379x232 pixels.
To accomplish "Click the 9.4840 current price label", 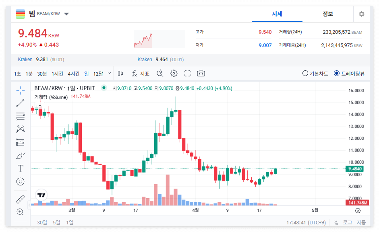I will [x=354, y=169].
